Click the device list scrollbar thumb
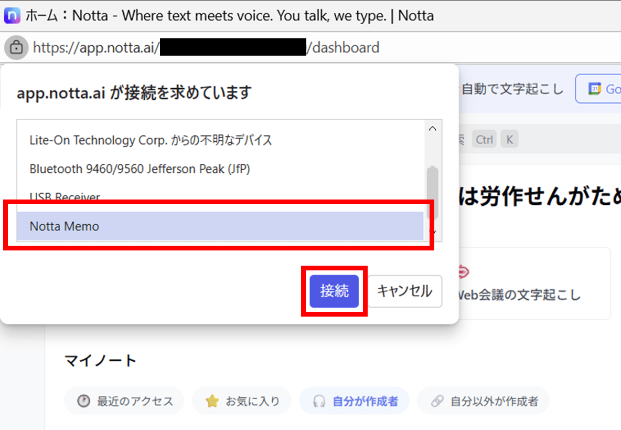 pos(432,192)
